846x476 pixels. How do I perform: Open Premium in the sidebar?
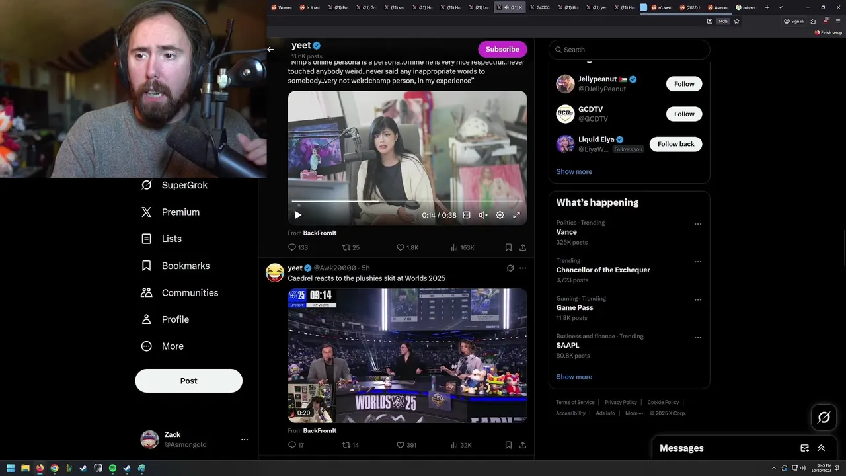pos(170,212)
